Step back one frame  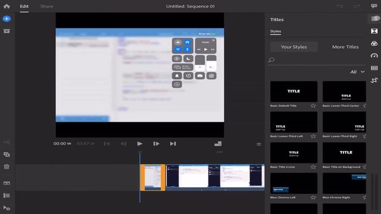coord(123,144)
